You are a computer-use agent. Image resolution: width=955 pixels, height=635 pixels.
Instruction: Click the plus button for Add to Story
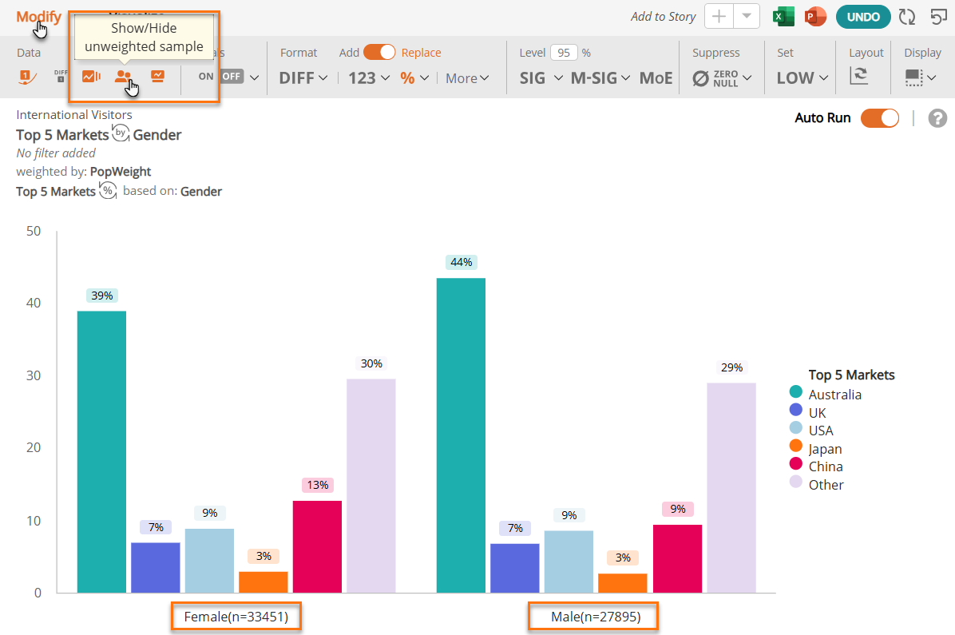719,17
